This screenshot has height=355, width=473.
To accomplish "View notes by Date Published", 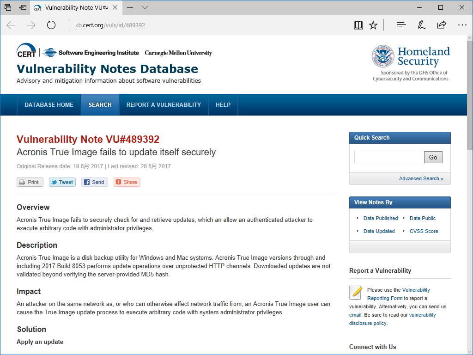I will pos(381,218).
